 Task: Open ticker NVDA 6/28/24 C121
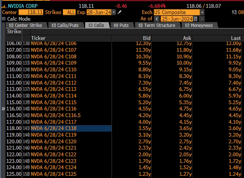pyautogui.click(x=54, y=148)
